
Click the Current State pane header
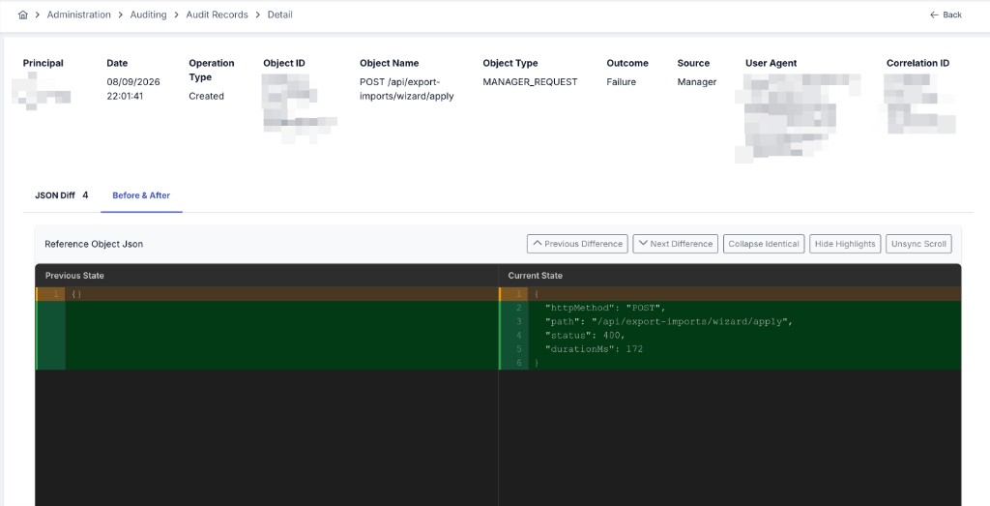[x=536, y=276]
